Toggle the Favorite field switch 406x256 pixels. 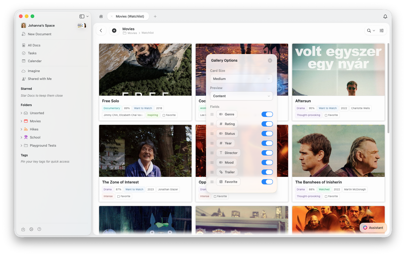tap(267, 182)
